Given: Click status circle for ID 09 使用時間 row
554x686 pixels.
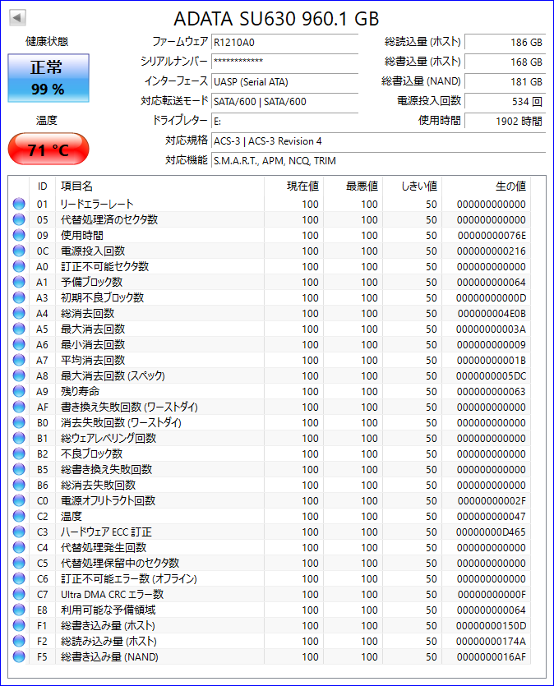Looking at the screenshot, I should (19, 235).
